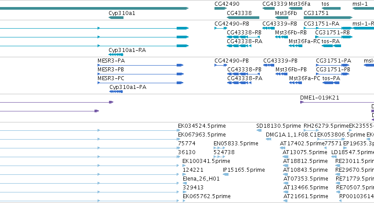The width and height of the screenshot is (374, 203).
Task: Select the CG43339 gene label
Action: pos(275,4)
